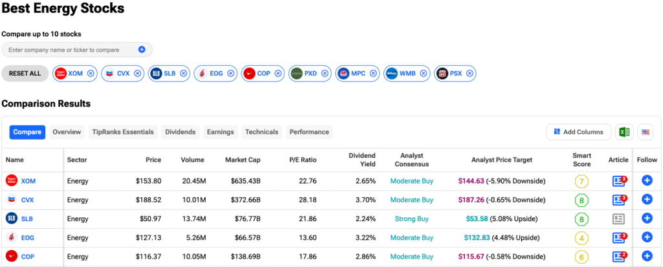Follow the XOM stock
The width and height of the screenshot is (663, 267).
[x=647, y=181]
